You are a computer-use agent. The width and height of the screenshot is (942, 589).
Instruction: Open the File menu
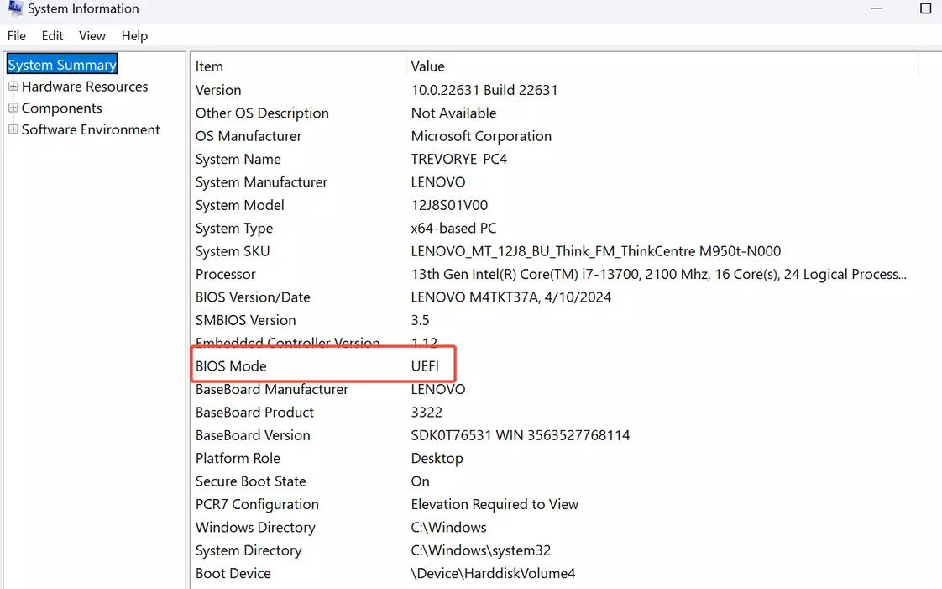[17, 35]
